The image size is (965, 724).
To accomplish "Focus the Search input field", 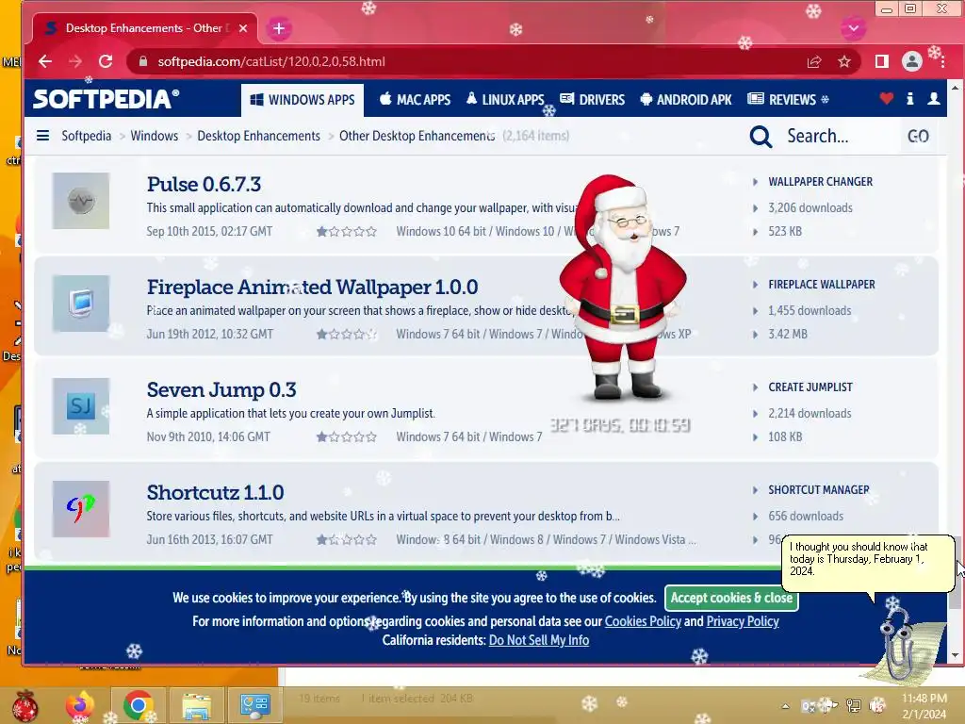I will [839, 136].
